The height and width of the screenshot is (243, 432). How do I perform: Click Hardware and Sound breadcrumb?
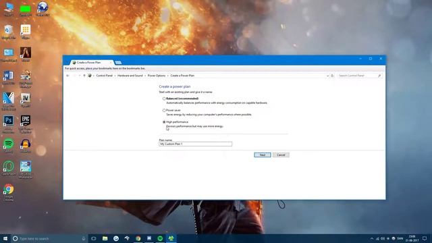[x=130, y=76]
